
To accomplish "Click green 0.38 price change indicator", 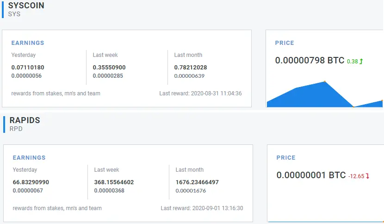I will pyautogui.click(x=353, y=61).
